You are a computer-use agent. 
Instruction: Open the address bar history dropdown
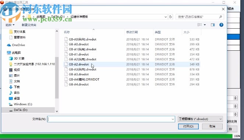pyautogui.click(x=166, y=17)
